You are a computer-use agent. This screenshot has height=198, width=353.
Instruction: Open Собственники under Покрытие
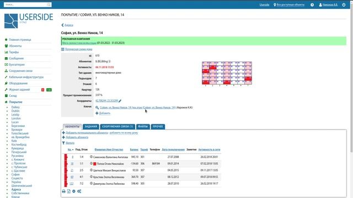pos(20,193)
